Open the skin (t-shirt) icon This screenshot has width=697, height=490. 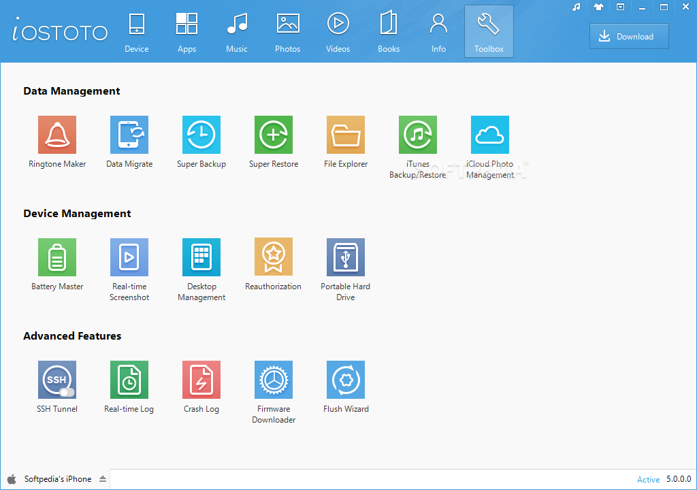[598, 7]
